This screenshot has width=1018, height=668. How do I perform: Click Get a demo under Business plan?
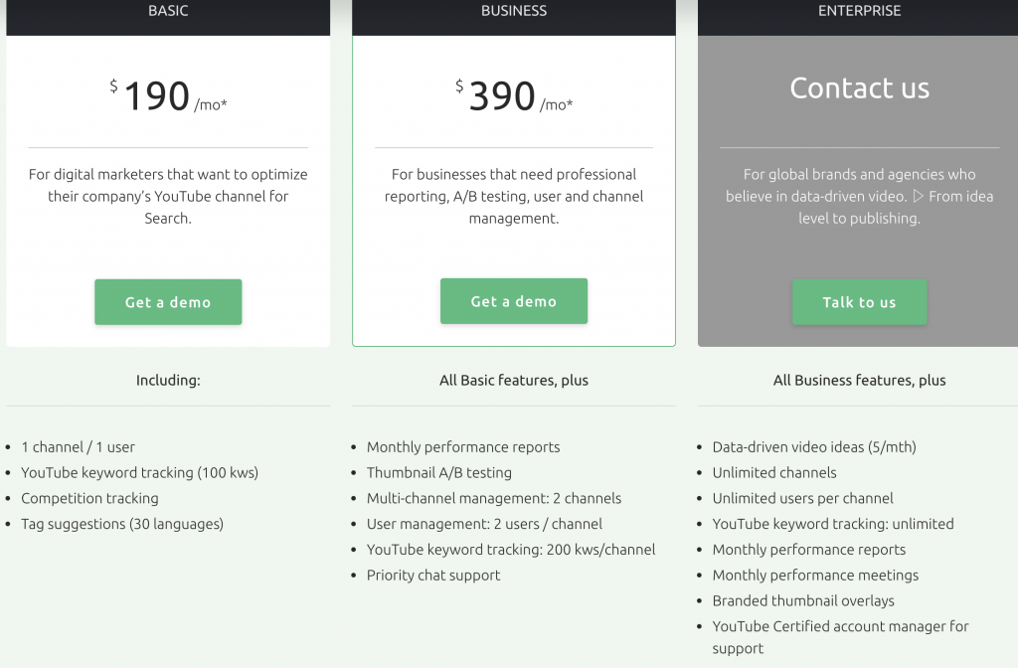(x=514, y=301)
